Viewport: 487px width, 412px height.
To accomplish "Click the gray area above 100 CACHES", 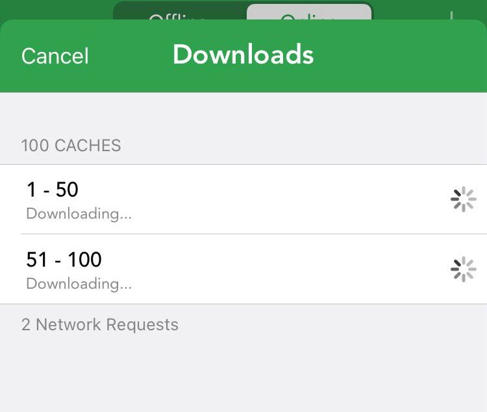I will 243,114.
